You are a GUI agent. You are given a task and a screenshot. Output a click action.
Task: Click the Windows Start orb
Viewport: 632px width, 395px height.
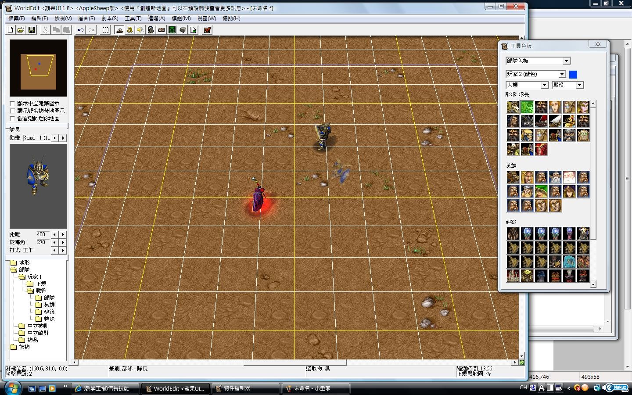pyautogui.click(x=12, y=388)
